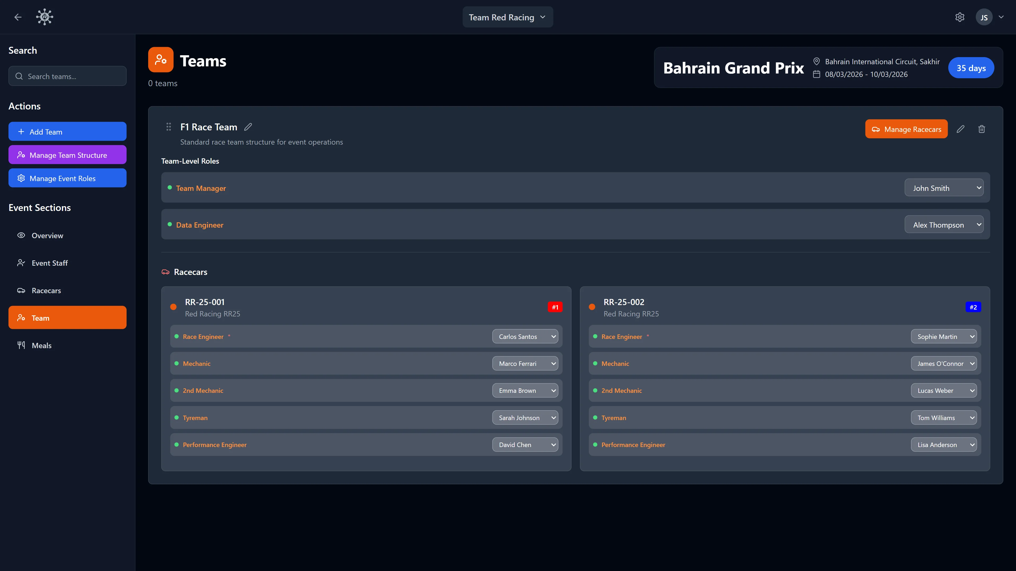
Task: Click the drag handle beside F1 Race Team
Action: click(169, 127)
